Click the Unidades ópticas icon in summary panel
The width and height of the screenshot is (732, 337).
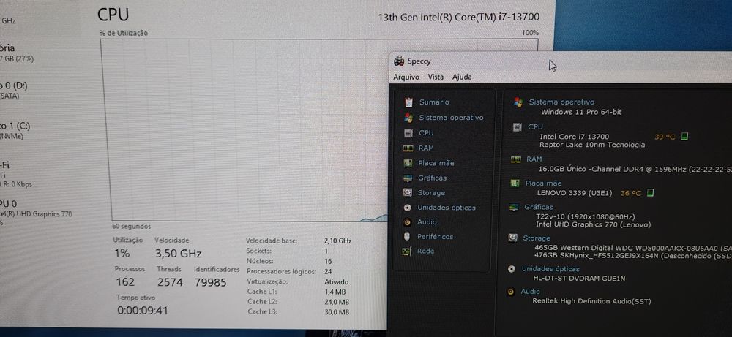pyautogui.click(x=512, y=269)
